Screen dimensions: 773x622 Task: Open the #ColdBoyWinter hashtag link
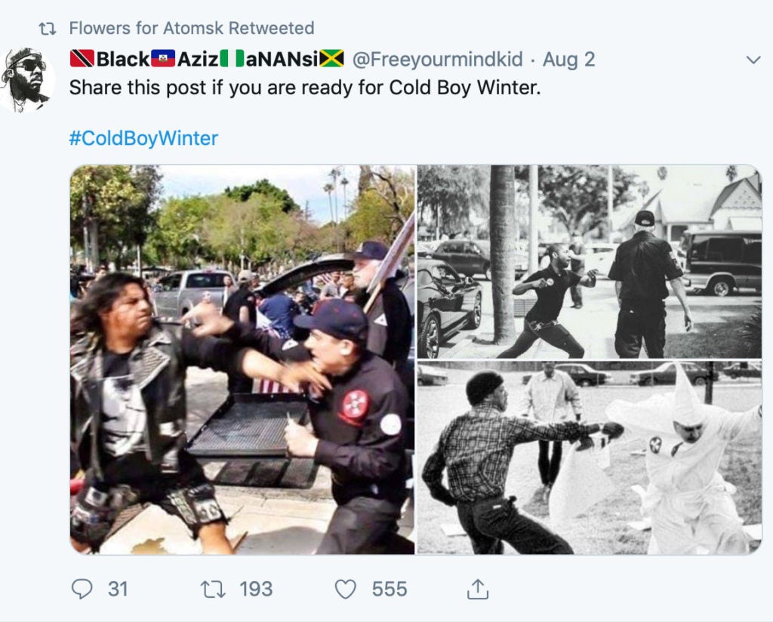coord(143,138)
